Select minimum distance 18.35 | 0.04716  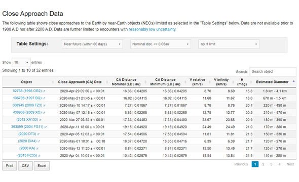pos(175,141)
